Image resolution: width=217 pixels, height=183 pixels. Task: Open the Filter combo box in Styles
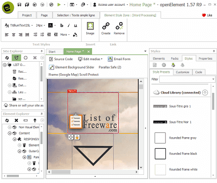click(x=187, y=79)
